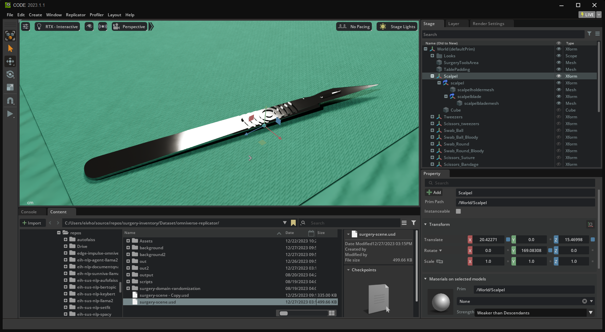
Task: Open the streaming broadcast icon menu
Action: click(x=103, y=26)
